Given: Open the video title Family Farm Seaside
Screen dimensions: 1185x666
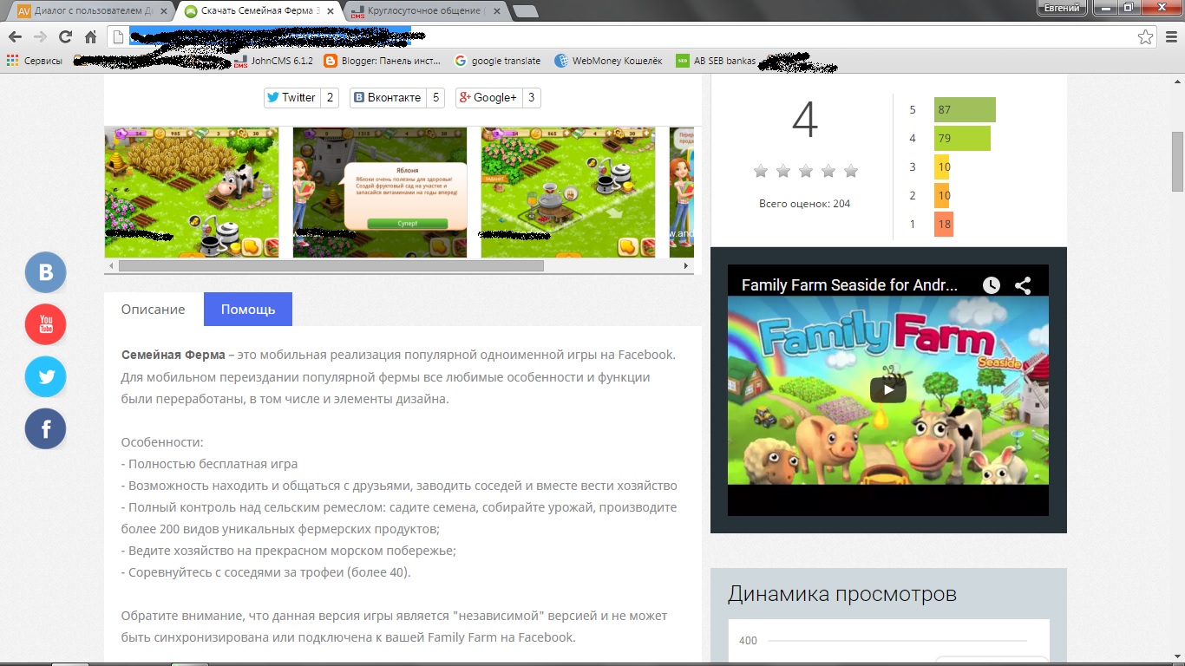Looking at the screenshot, I should pos(850,284).
